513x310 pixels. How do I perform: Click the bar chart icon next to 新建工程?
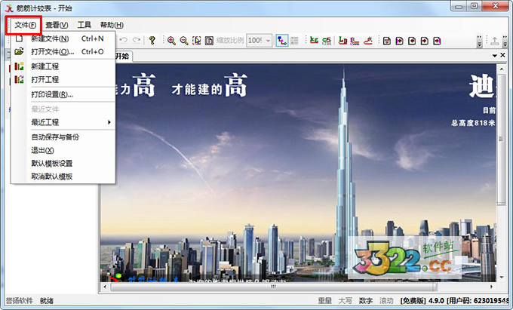click(19, 66)
